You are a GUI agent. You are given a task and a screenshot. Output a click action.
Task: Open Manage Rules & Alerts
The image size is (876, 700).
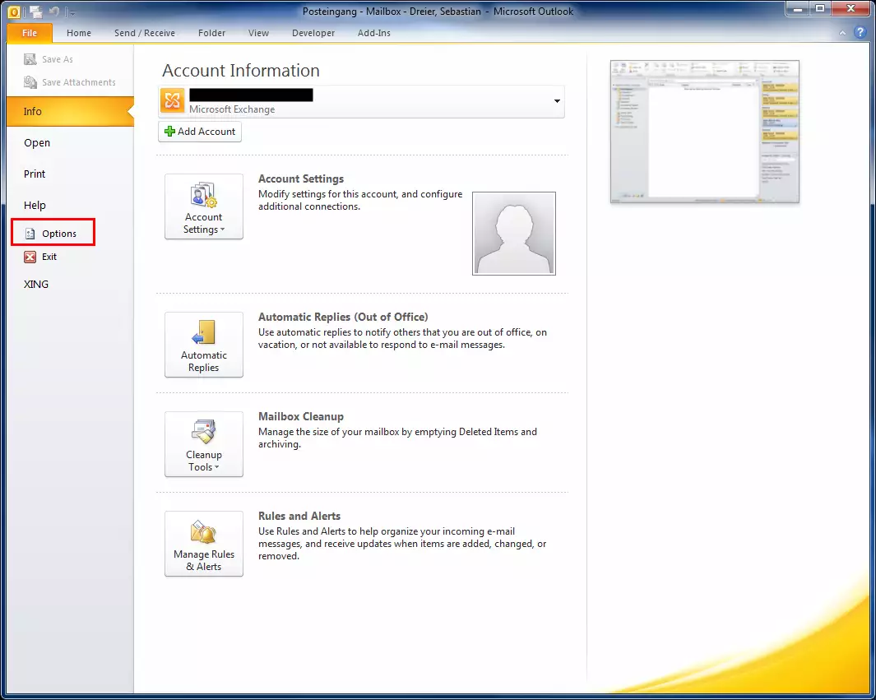pyautogui.click(x=204, y=544)
